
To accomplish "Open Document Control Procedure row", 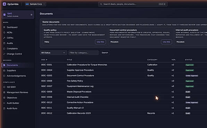I will point(123,75).
